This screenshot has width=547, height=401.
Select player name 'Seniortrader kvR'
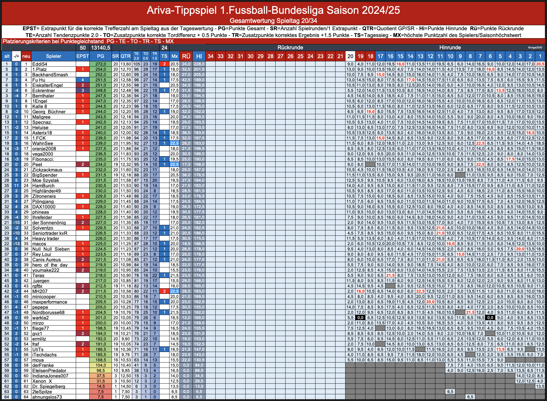coord(50,233)
